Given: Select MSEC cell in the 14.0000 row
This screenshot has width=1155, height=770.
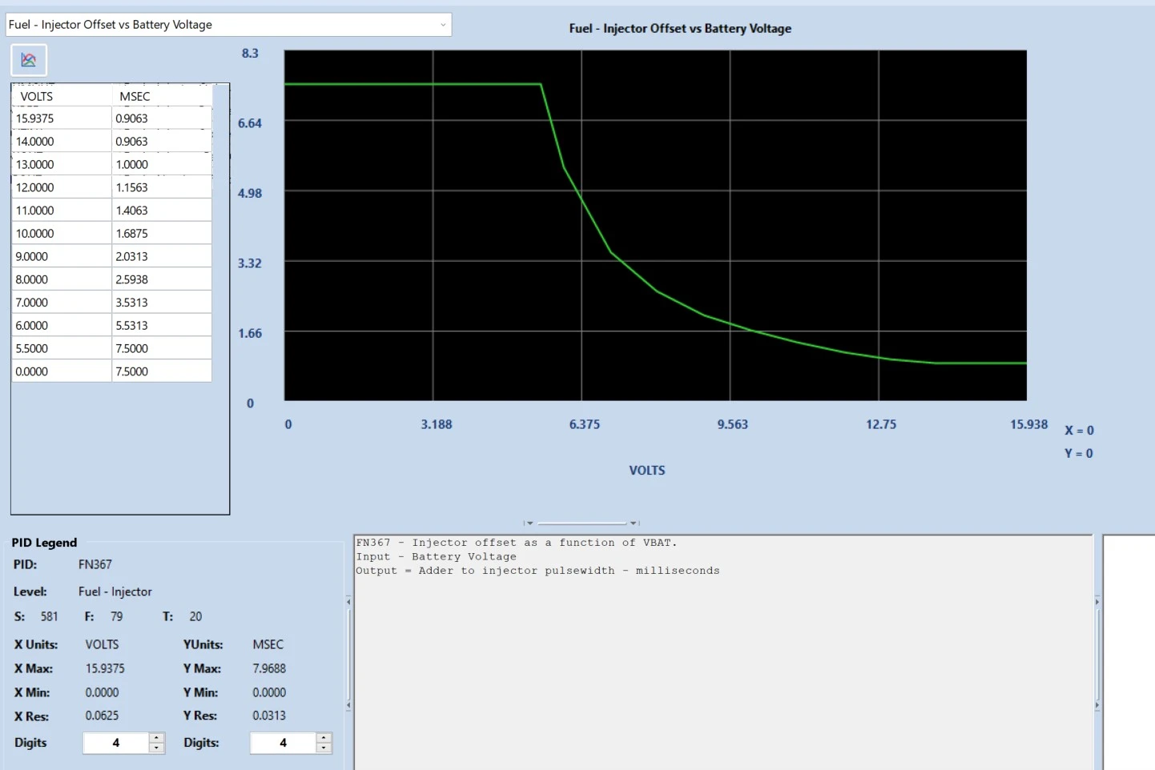Looking at the screenshot, I should pos(162,142).
